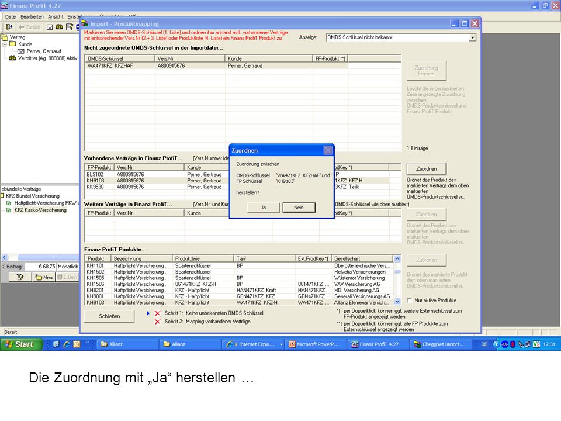Select contract row BL9102
This screenshot has height=421, width=561.
tap(157, 174)
